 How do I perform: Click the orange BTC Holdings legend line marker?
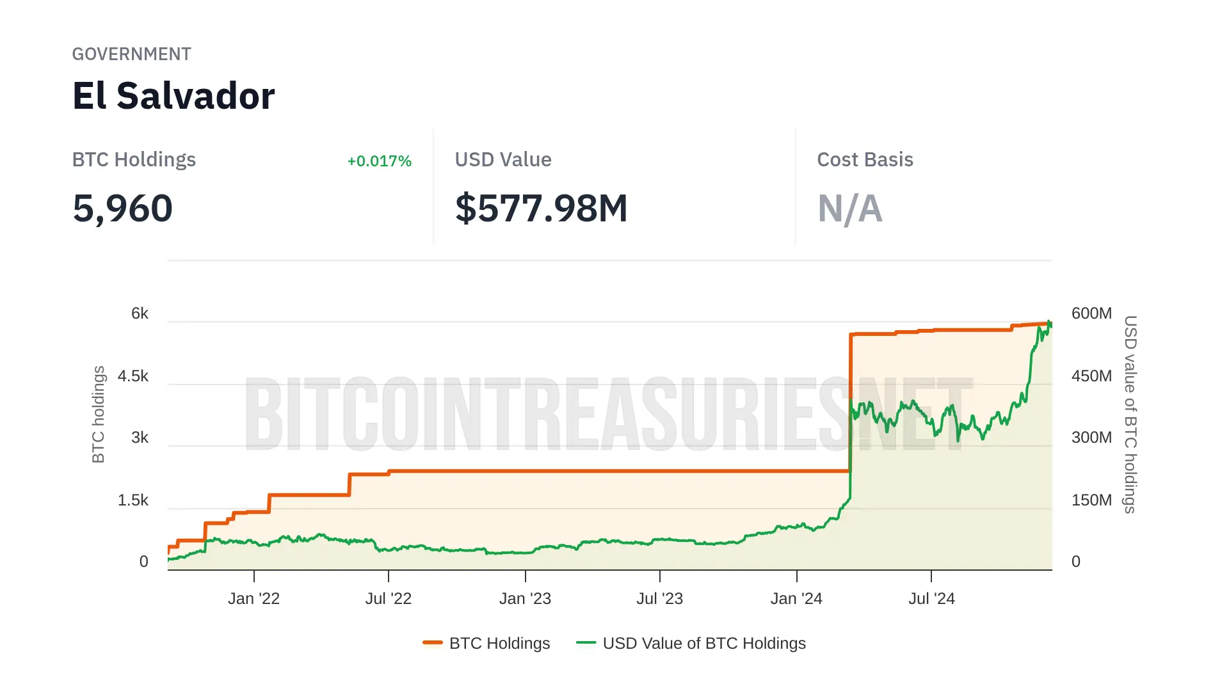(x=433, y=642)
